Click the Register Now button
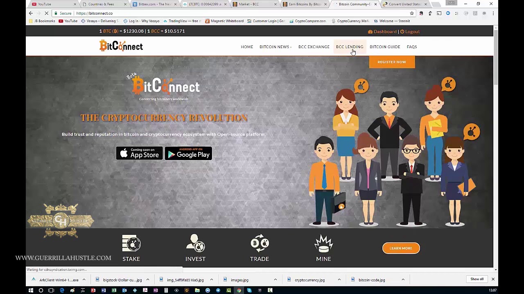 pyautogui.click(x=392, y=62)
